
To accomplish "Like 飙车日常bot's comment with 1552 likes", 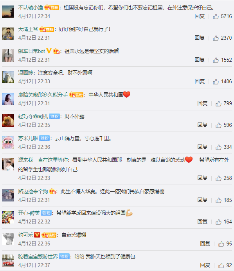I will pyautogui.click(x=216, y=60).
